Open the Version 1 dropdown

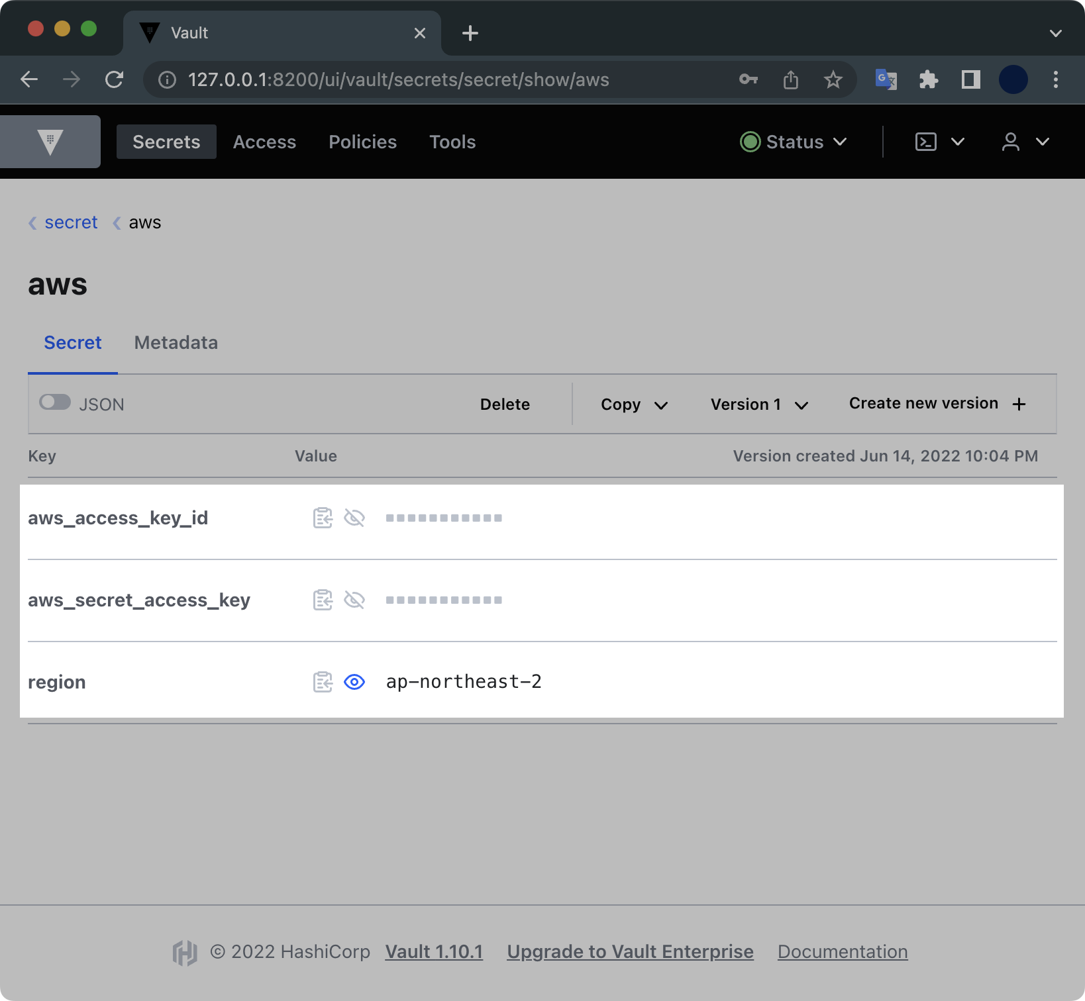759,405
